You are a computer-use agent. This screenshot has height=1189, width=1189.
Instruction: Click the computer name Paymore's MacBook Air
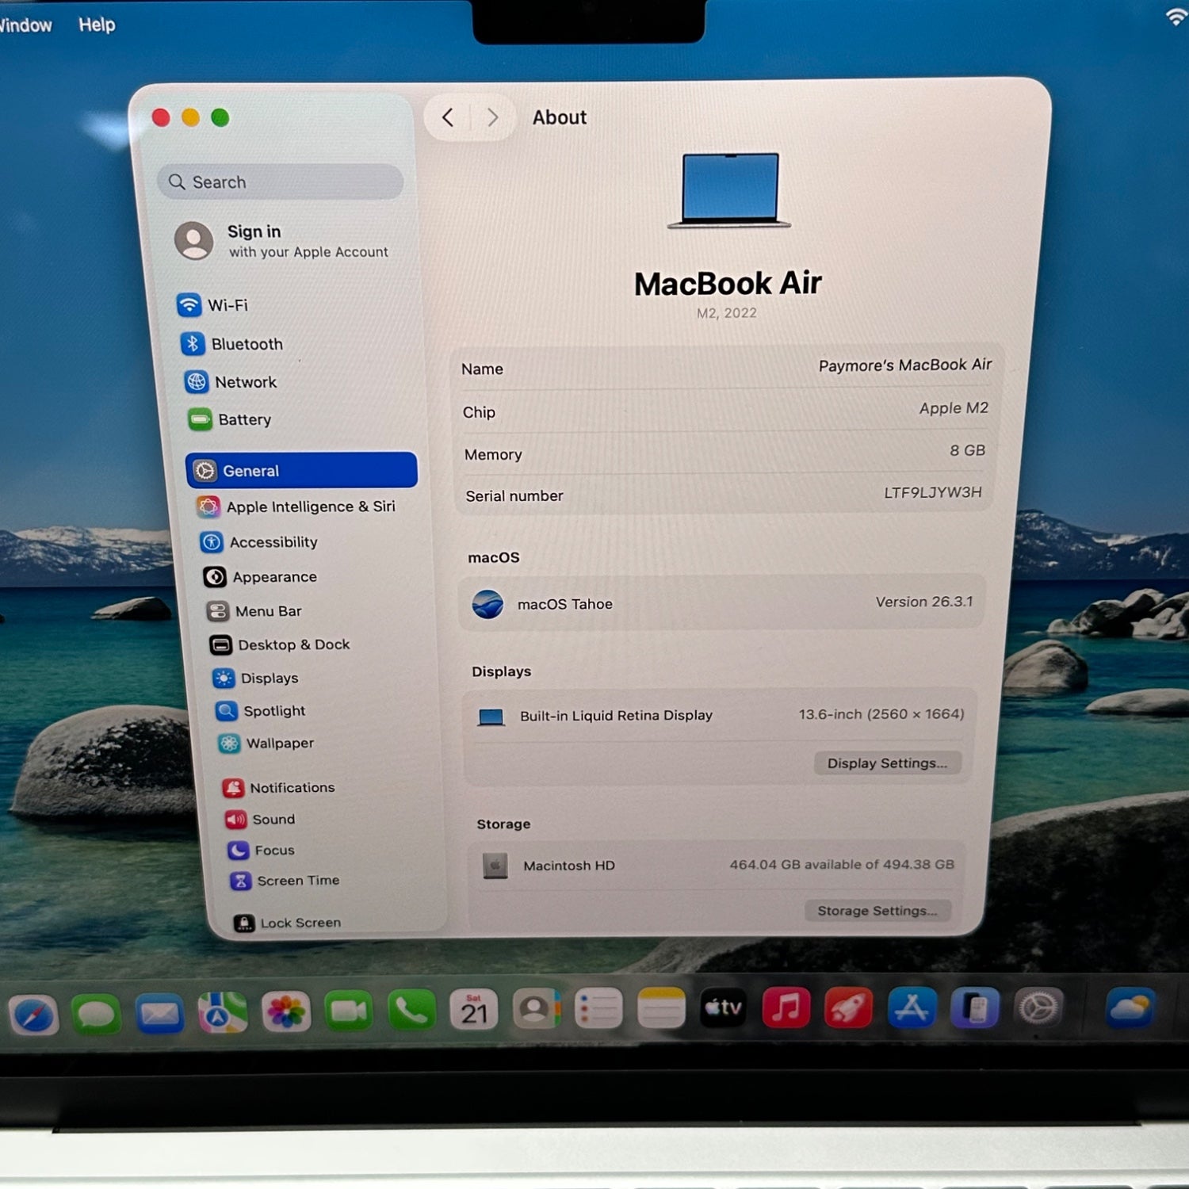[904, 365]
